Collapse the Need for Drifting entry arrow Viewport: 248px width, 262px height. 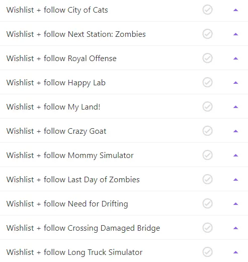point(235,204)
